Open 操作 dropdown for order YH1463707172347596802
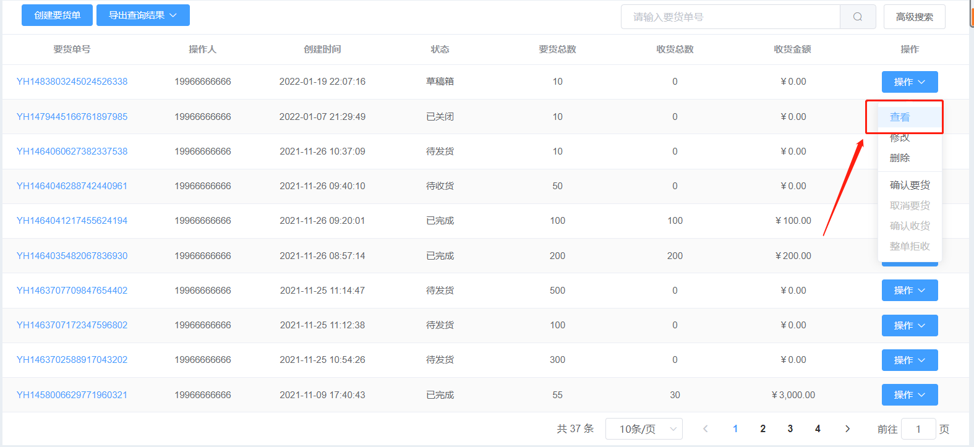974x447 pixels. (x=910, y=325)
